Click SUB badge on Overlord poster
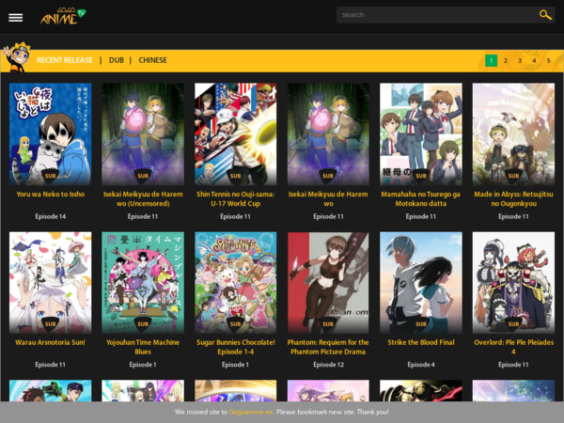 [x=513, y=324]
